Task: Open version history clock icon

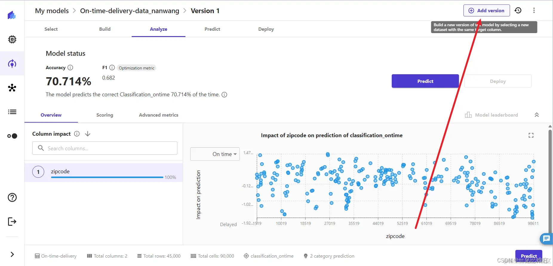Action: click(x=518, y=10)
